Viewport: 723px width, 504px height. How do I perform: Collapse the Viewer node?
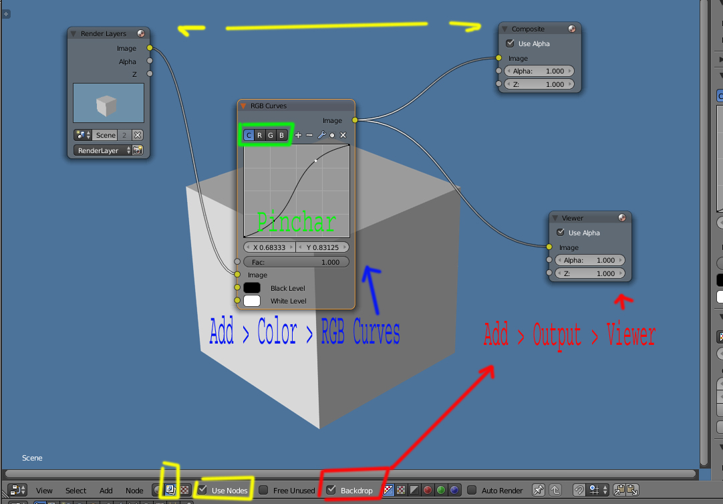click(x=555, y=218)
